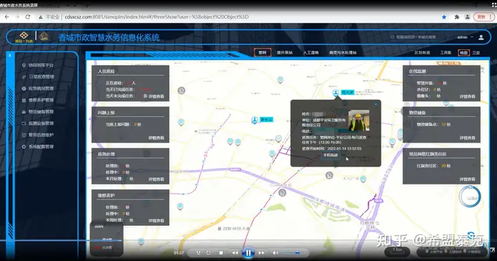The height and width of the screenshot is (261, 497).
Task: Open the 工具集 tools menu
Action: coord(445,52)
